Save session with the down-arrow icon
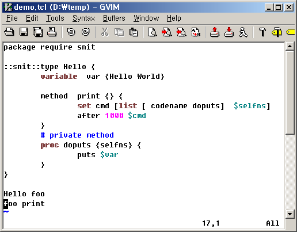Screen dimensions: 297x232 point(229,32)
